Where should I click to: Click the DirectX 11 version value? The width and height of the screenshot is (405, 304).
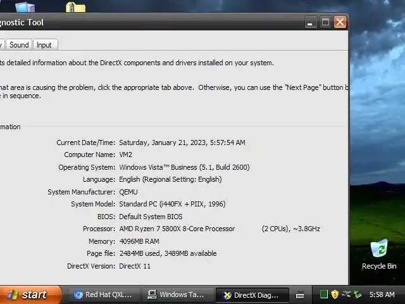pyautogui.click(x=135, y=266)
